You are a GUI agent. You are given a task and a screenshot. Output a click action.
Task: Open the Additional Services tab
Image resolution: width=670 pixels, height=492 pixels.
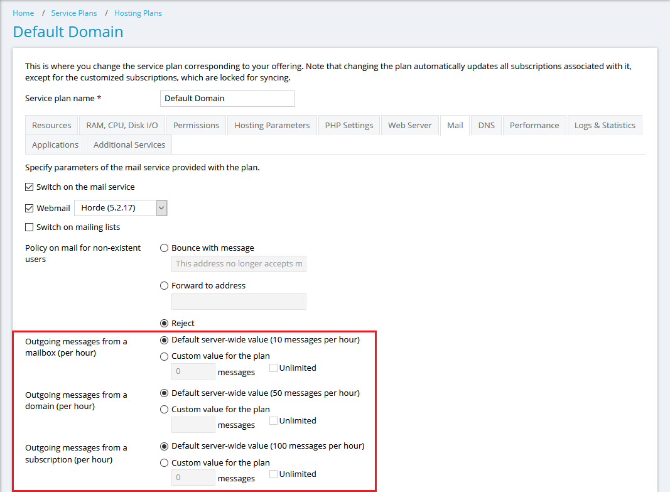pyautogui.click(x=129, y=145)
